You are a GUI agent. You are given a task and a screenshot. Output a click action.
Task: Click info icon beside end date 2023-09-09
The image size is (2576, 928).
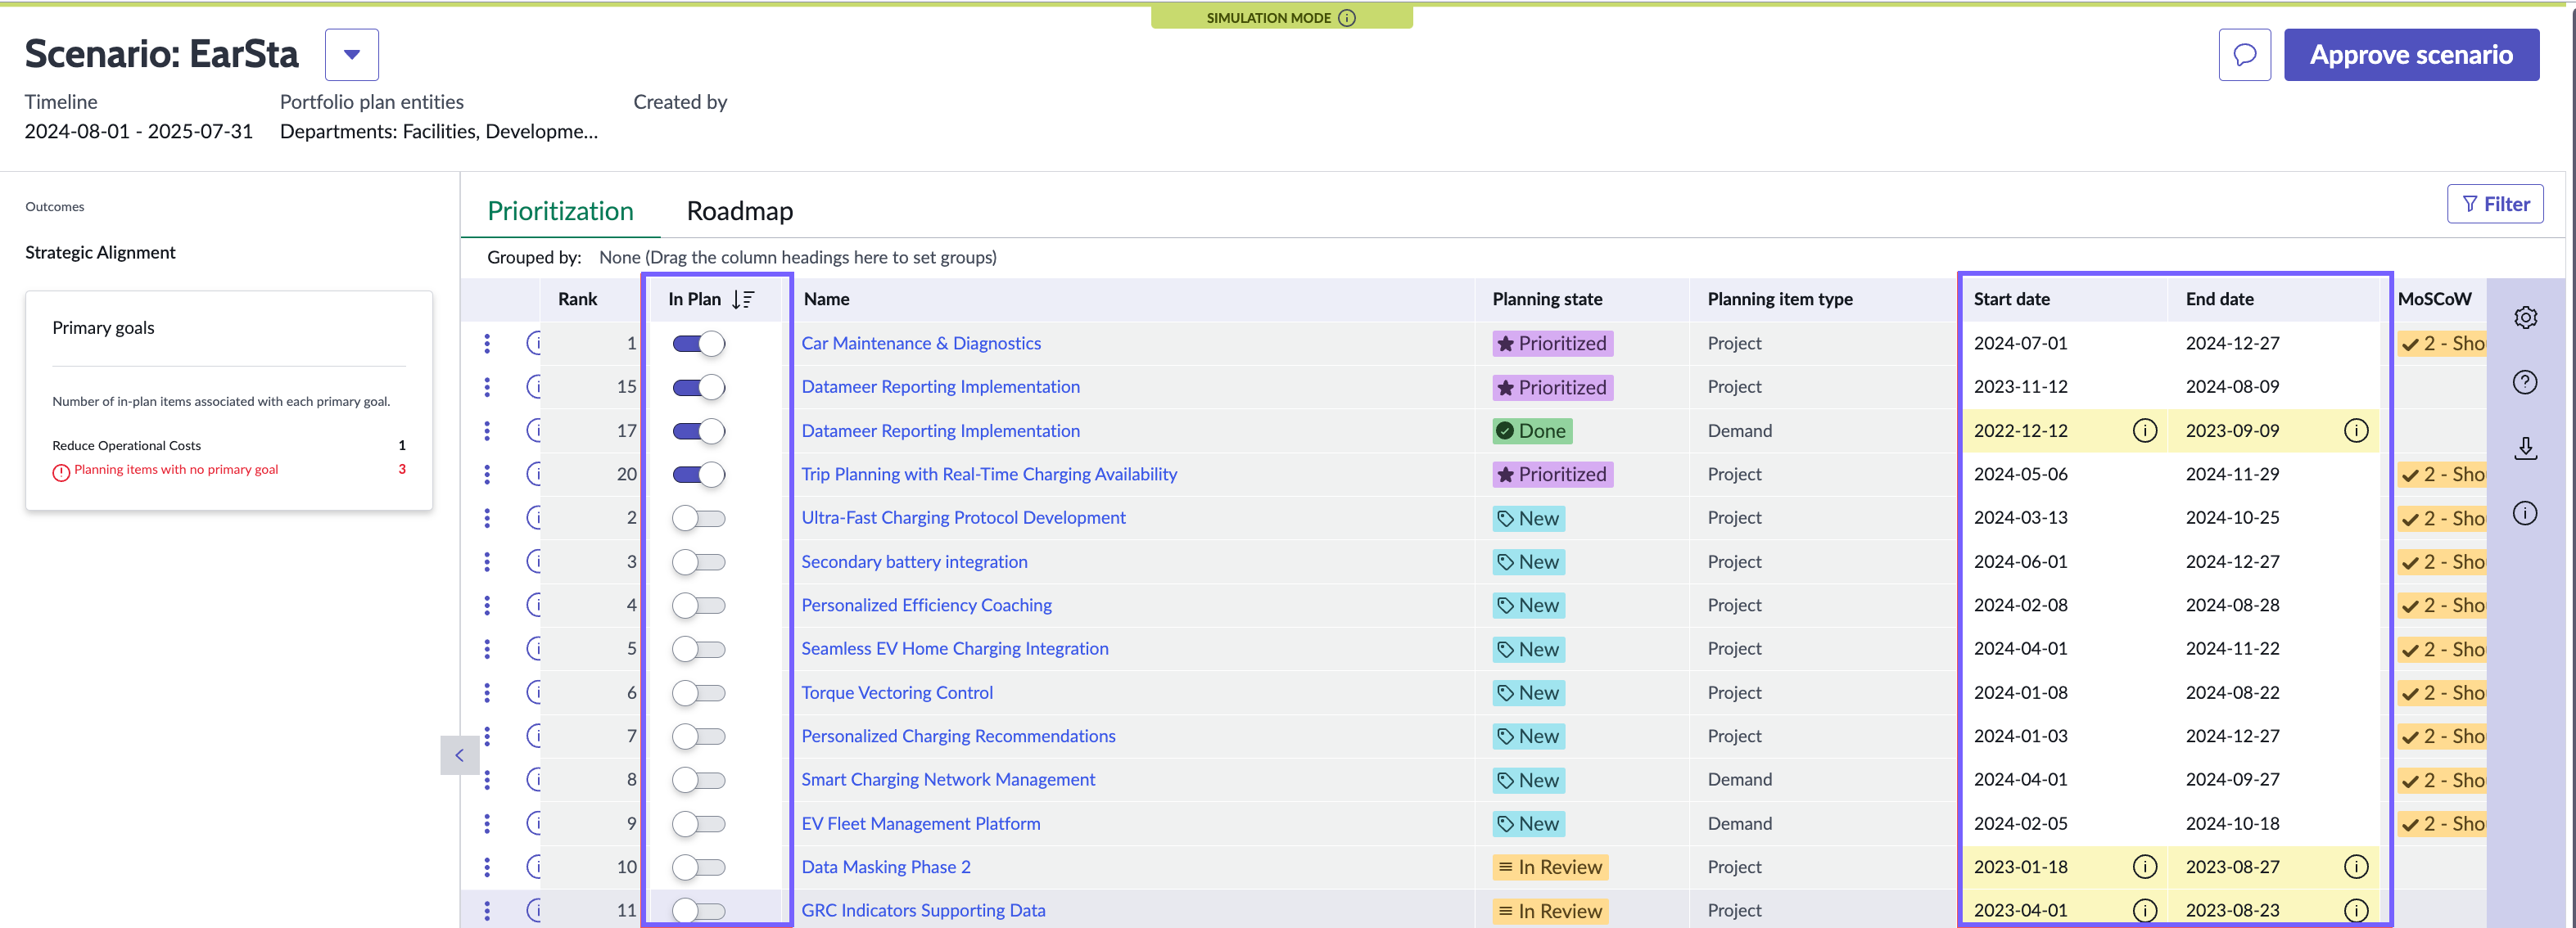point(2356,430)
